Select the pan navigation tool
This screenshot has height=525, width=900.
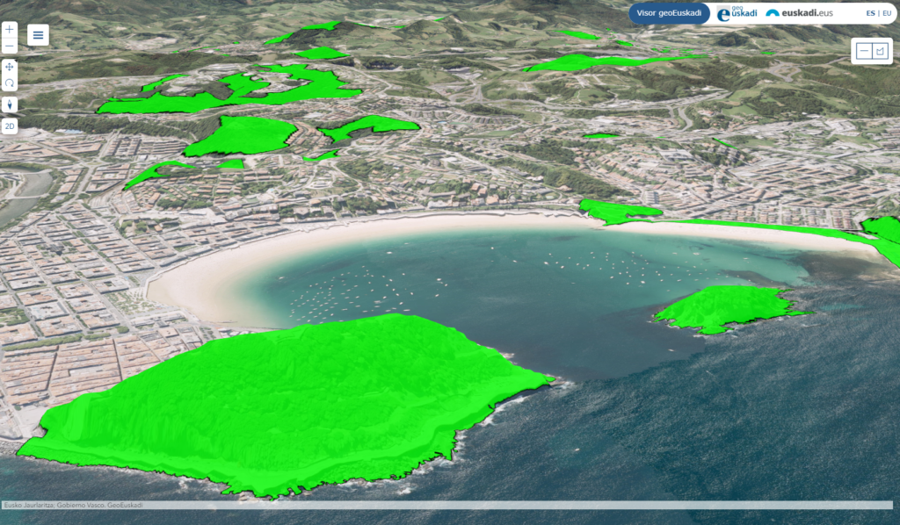click(9, 67)
